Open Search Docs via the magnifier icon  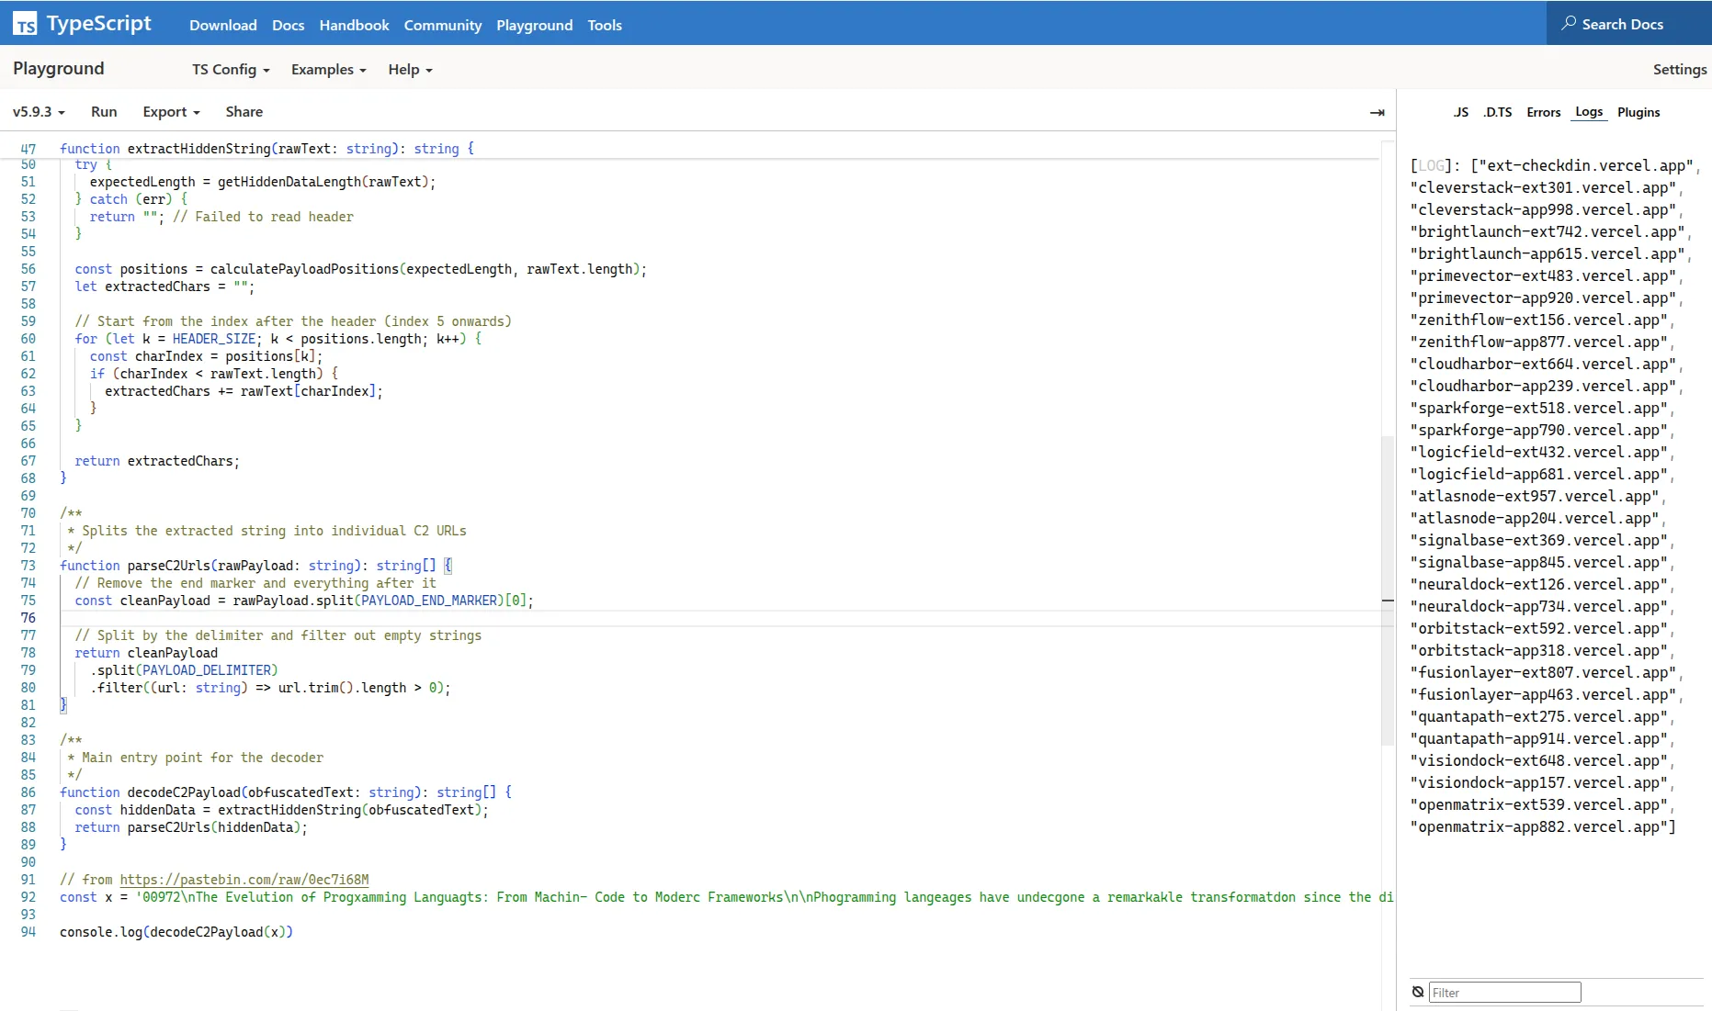click(x=1570, y=23)
